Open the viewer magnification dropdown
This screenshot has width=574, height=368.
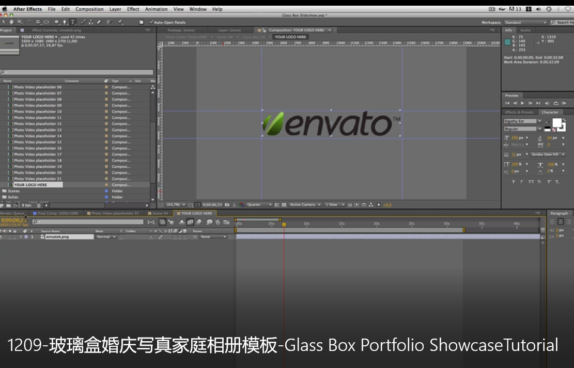(x=176, y=205)
